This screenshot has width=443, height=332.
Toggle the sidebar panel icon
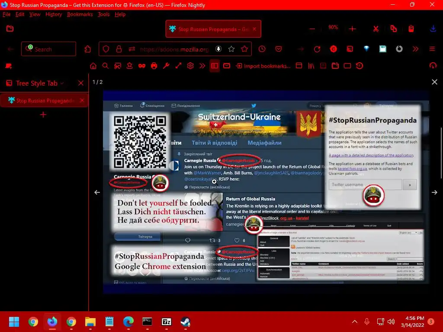point(215,66)
